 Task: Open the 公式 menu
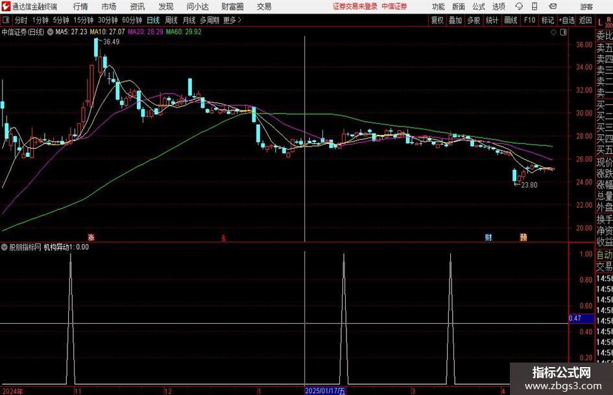tap(479, 6)
